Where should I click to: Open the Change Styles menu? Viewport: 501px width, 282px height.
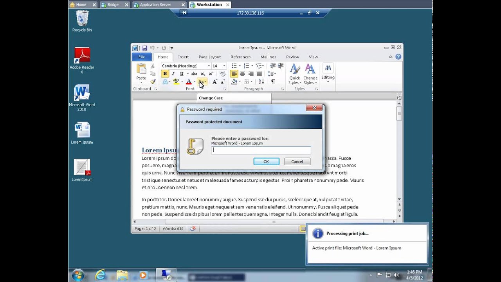pyautogui.click(x=310, y=74)
